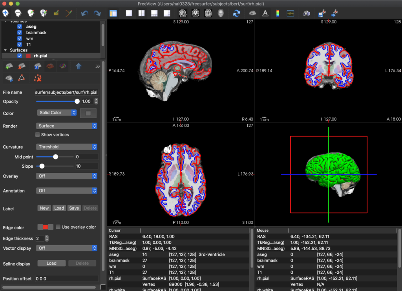Viewport: 402px width, 291px height.
Task: Toggle the color scale bar icon
Action: (x=278, y=13)
